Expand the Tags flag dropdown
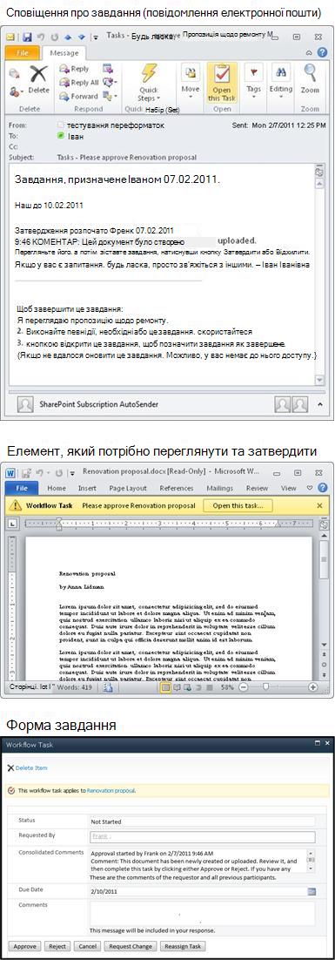The width and height of the screenshot is (335, 960). click(x=253, y=81)
